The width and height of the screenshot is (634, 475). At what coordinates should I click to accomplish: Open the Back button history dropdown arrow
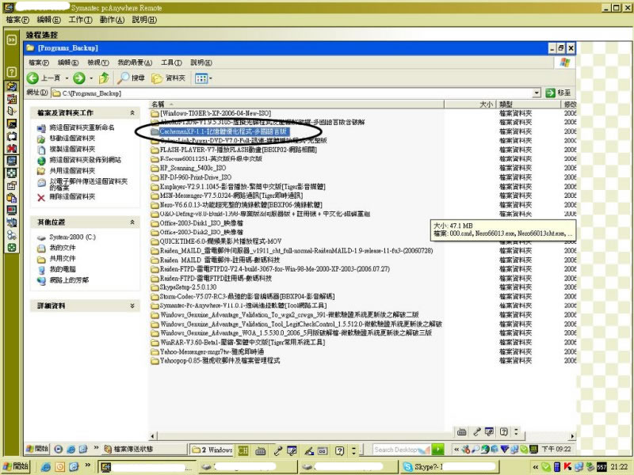(67, 78)
